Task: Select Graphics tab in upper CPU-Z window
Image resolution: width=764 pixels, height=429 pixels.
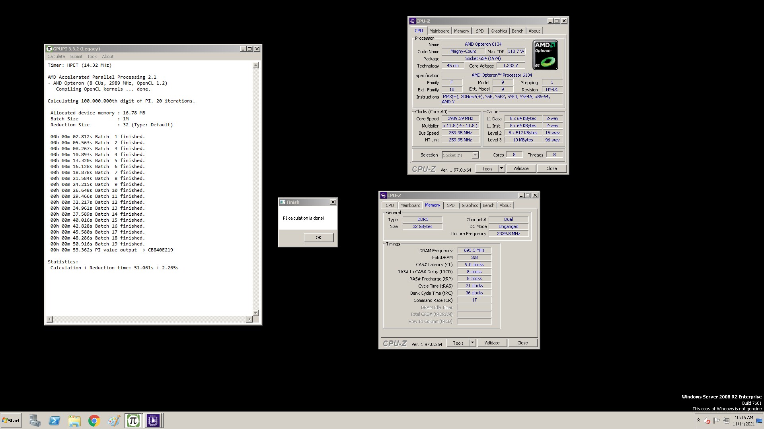Action: [499, 31]
